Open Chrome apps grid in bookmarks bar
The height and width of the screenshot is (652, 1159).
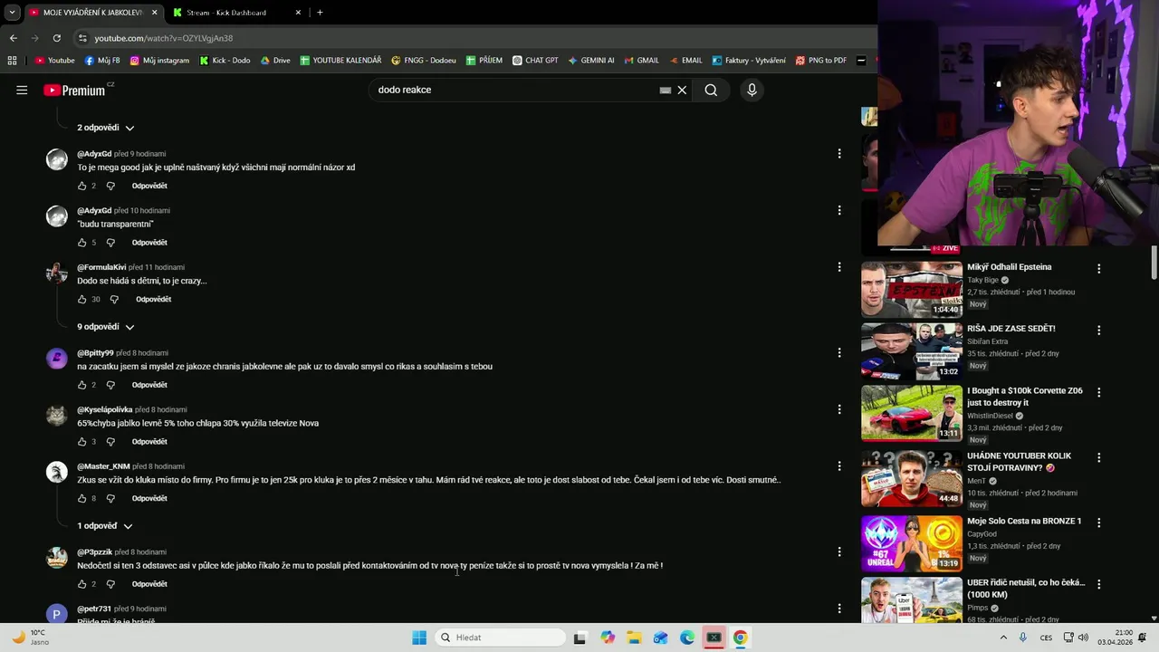pos(12,61)
